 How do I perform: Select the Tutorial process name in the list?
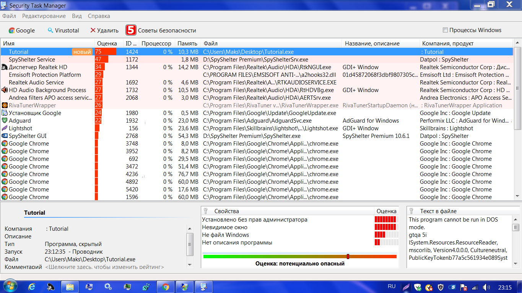pos(18,52)
